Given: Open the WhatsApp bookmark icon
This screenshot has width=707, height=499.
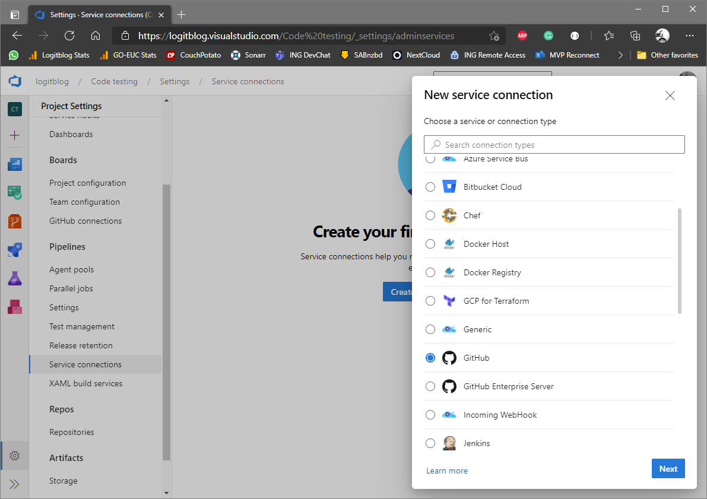Looking at the screenshot, I should [x=14, y=55].
